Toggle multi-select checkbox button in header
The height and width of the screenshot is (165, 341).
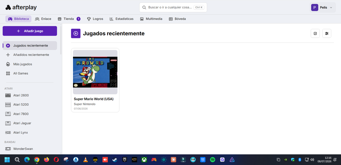pos(315,33)
